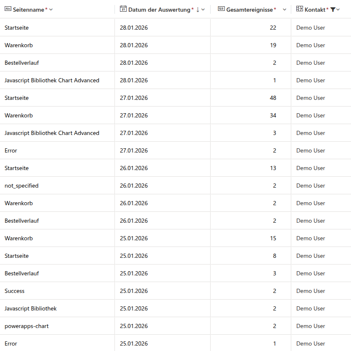Select the Demo User link in the first row
Viewport: 351px width, 351px height.
click(x=310, y=28)
